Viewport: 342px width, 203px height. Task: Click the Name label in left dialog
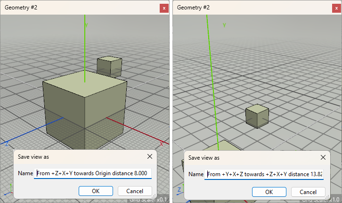tap(25, 173)
